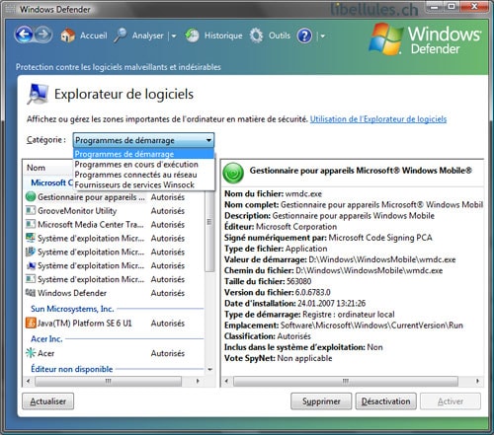Click the Taille du fichier: 563080 line

(x=268, y=281)
